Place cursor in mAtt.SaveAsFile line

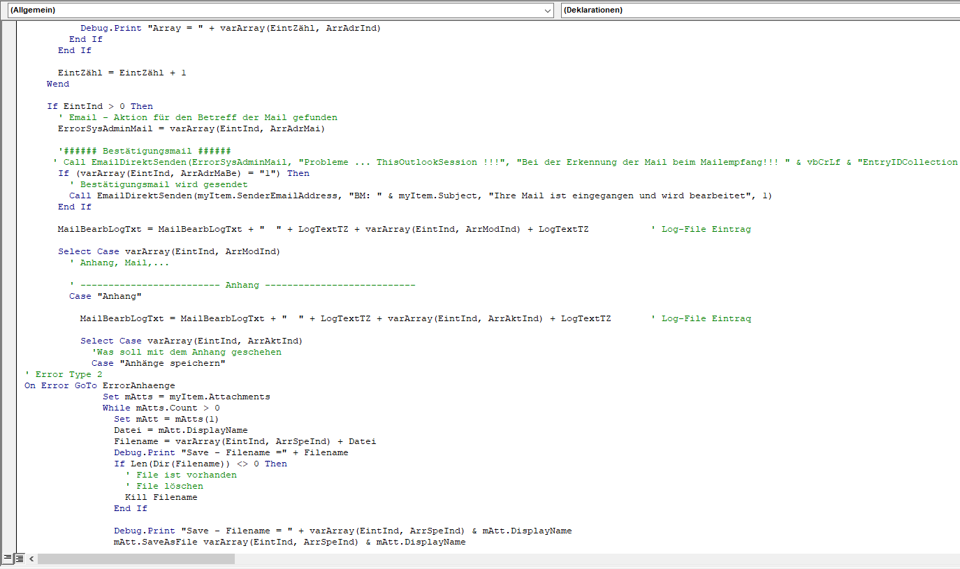click(x=289, y=542)
